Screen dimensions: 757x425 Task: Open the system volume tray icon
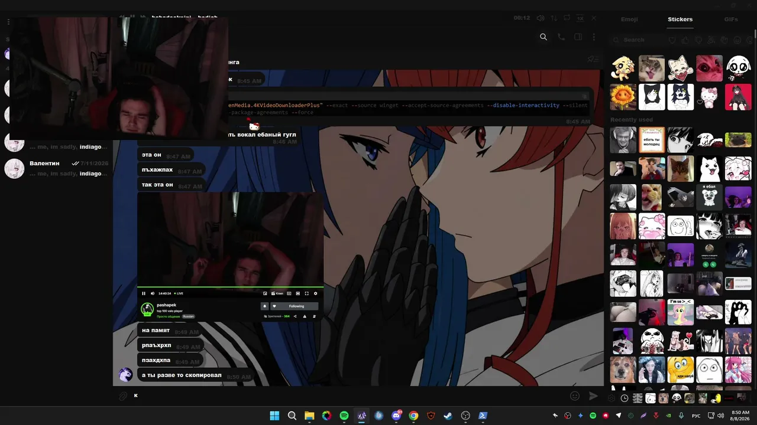tap(721, 416)
